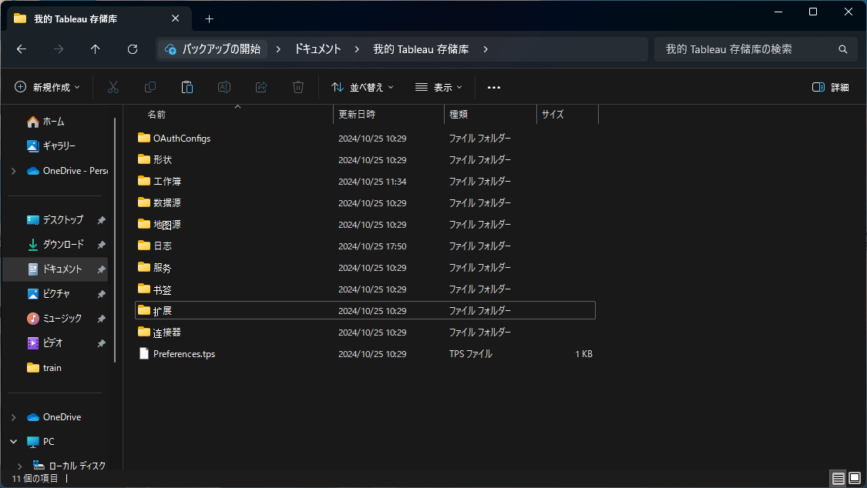
Task: Open a new tab with plus button
Action: click(x=209, y=18)
